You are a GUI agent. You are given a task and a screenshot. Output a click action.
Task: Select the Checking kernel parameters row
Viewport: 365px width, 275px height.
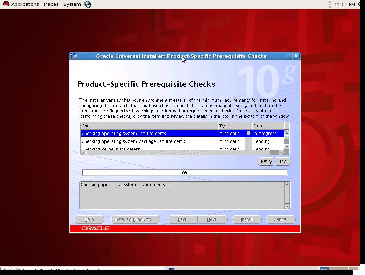point(182,148)
